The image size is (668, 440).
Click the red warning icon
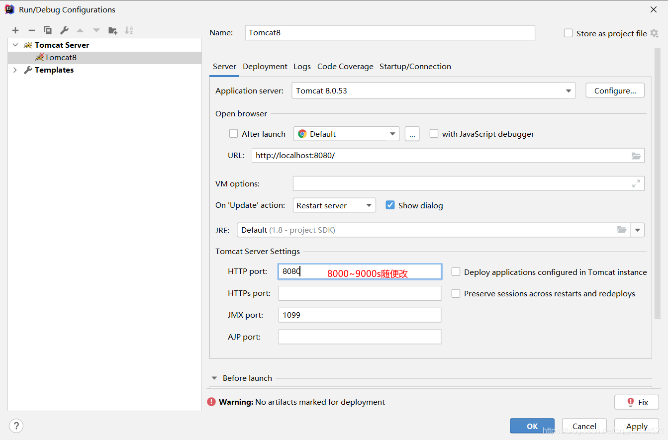pyautogui.click(x=212, y=402)
